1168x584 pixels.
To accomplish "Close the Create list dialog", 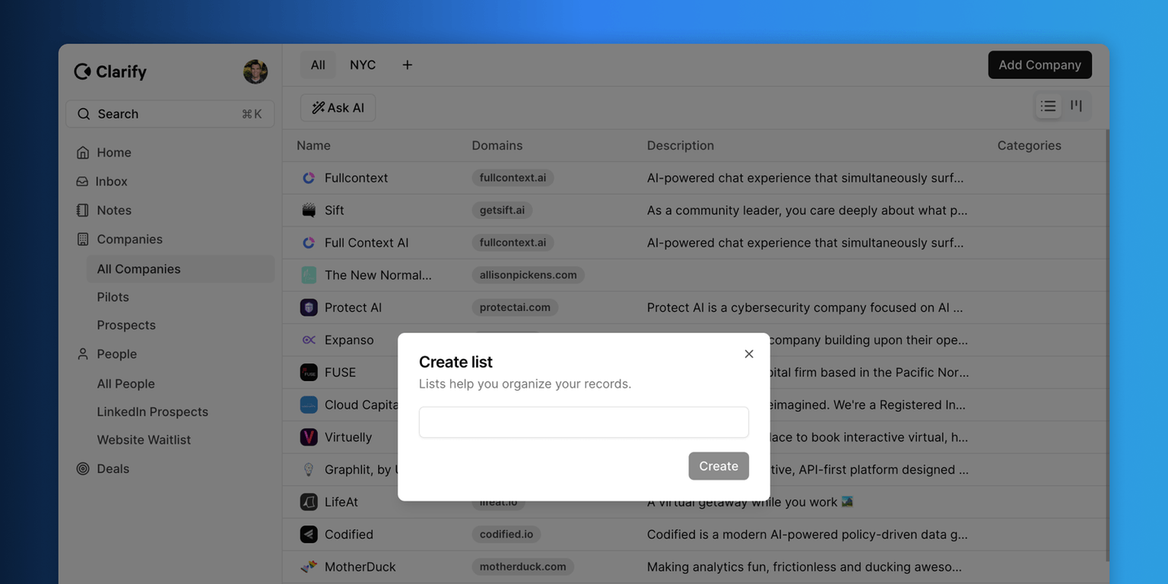I will point(749,354).
